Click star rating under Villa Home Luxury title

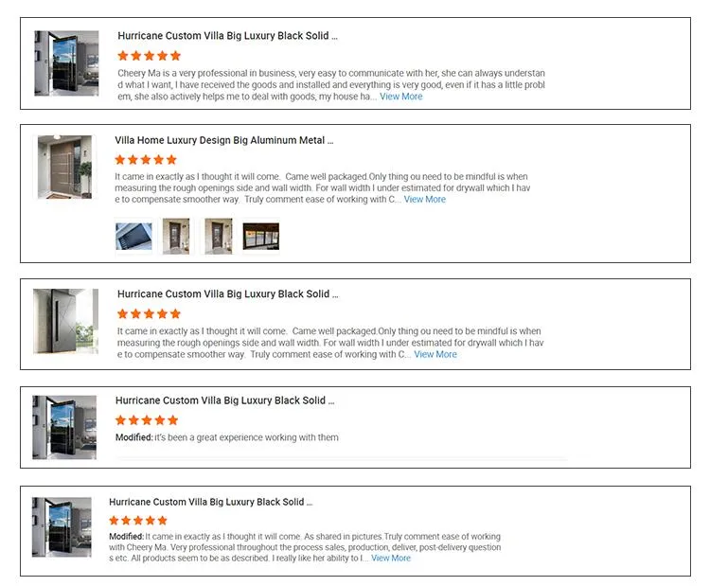146,160
